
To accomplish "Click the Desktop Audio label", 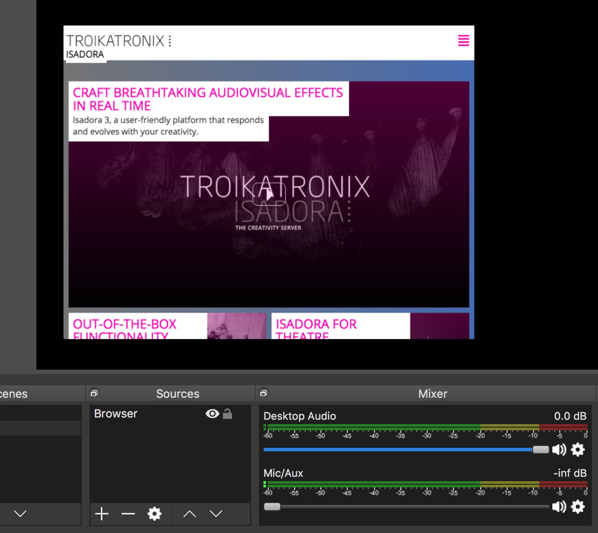I will 300,416.
